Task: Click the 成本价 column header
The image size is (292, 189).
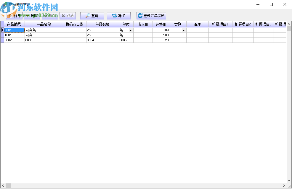Action: coord(143,24)
